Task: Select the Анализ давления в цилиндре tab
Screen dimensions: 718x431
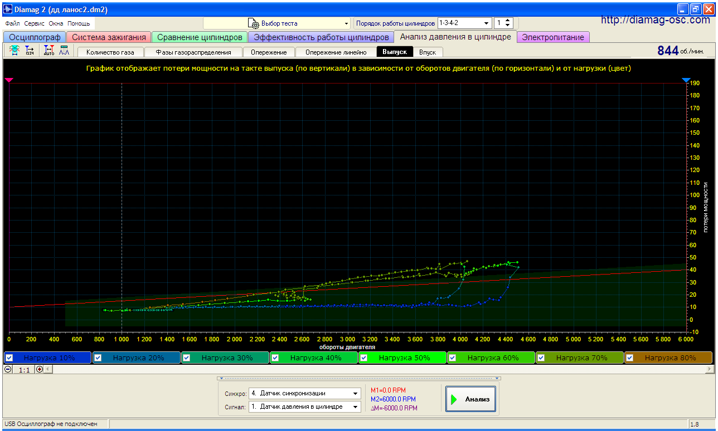Action: (455, 37)
